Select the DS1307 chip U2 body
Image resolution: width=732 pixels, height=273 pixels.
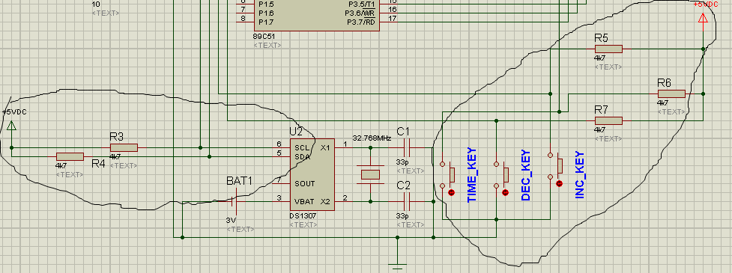coord(312,175)
